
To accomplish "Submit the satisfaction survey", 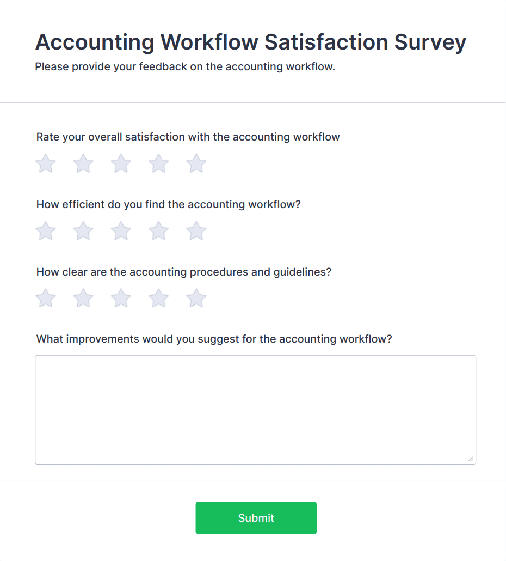I will 256,517.
